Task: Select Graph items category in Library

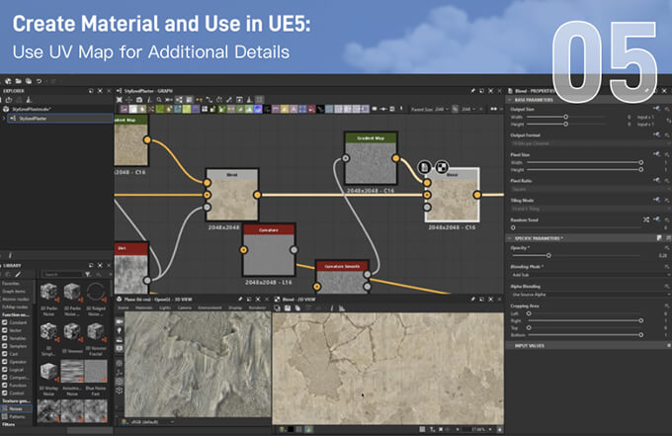Action: coord(16,291)
